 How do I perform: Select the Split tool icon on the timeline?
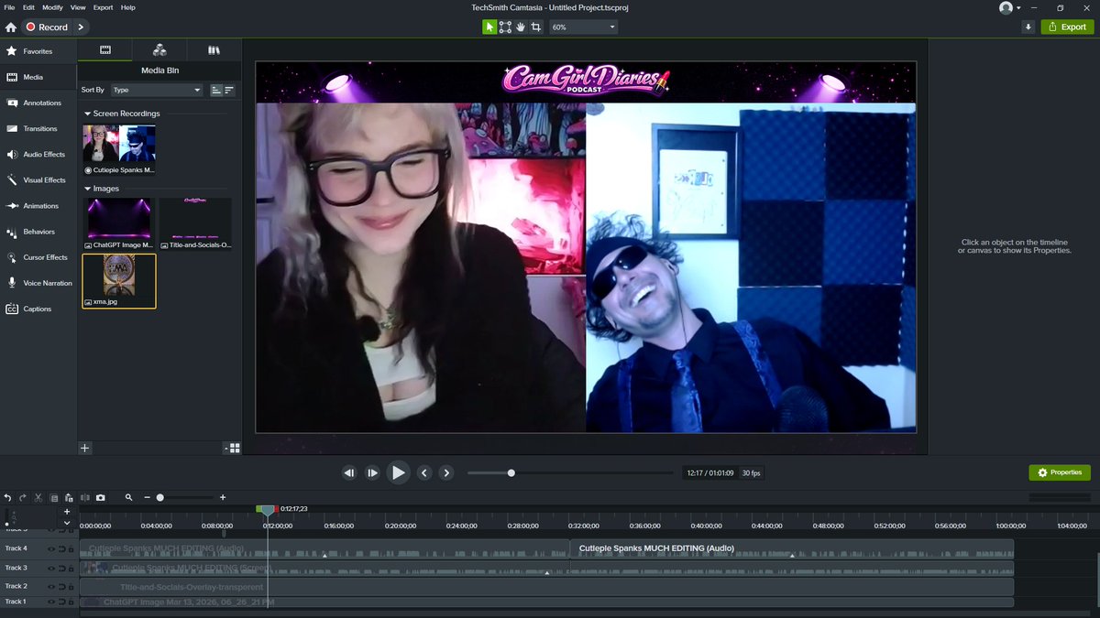click(85, 497)
